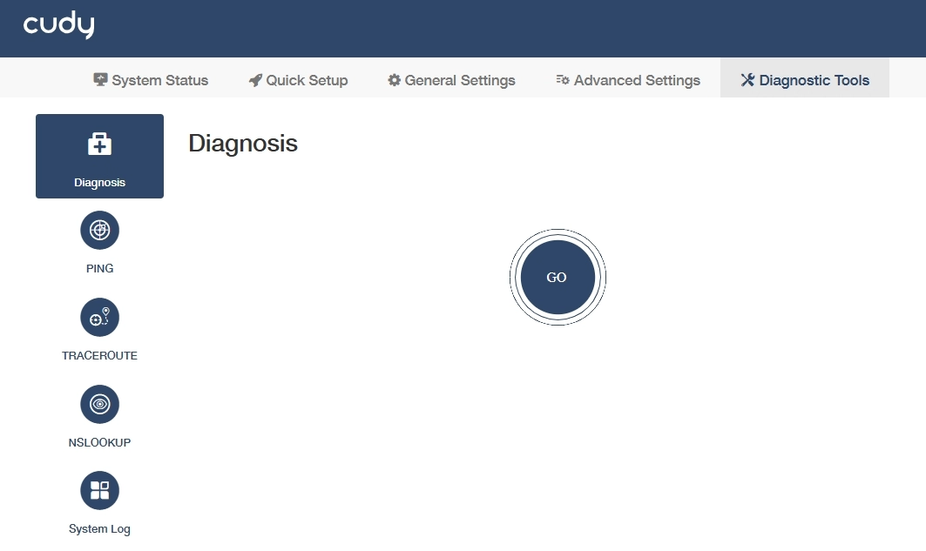Click the monitor icon beside System Status
The height and width of the screenshot is (551, 926).
click(x=101, y=80)
